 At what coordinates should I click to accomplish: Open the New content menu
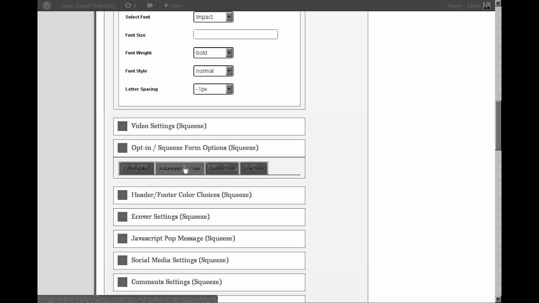coord(173,6)
